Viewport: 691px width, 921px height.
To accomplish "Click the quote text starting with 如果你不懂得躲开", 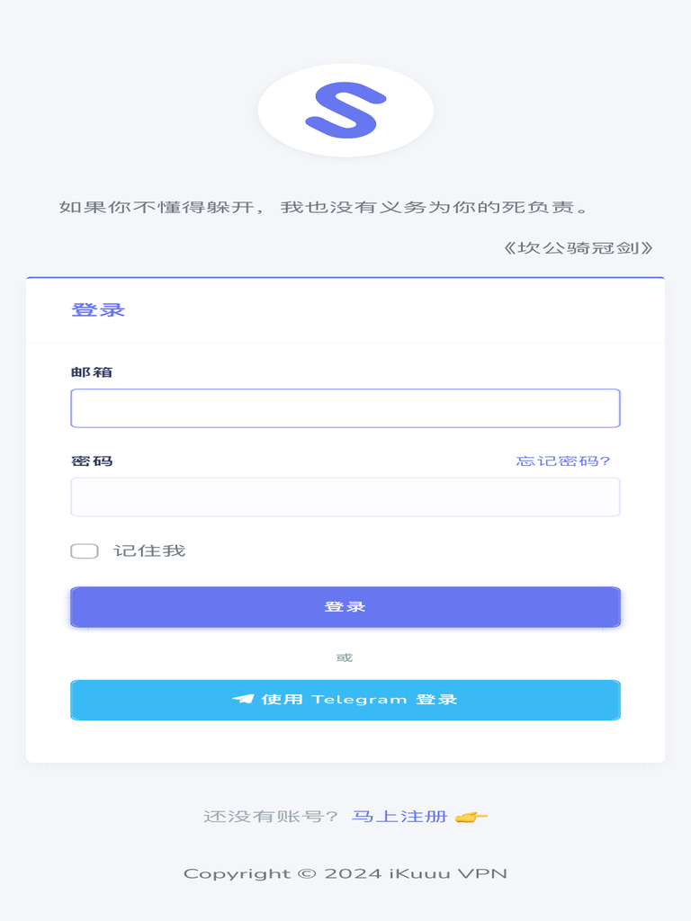I will (x=324, y=207).
